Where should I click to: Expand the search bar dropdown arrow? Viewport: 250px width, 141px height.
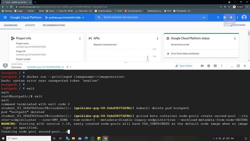pyautogui.click(x=204, y=17)
